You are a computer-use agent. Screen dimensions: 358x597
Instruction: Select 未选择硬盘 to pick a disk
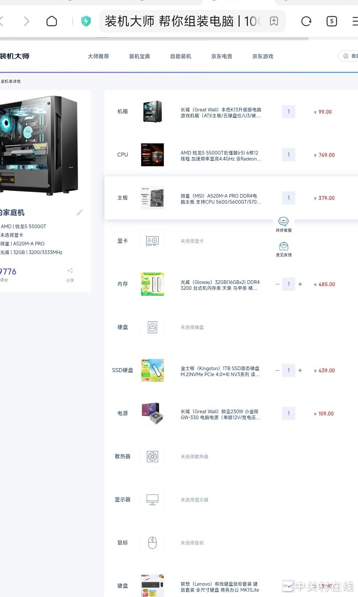point(192,327)
